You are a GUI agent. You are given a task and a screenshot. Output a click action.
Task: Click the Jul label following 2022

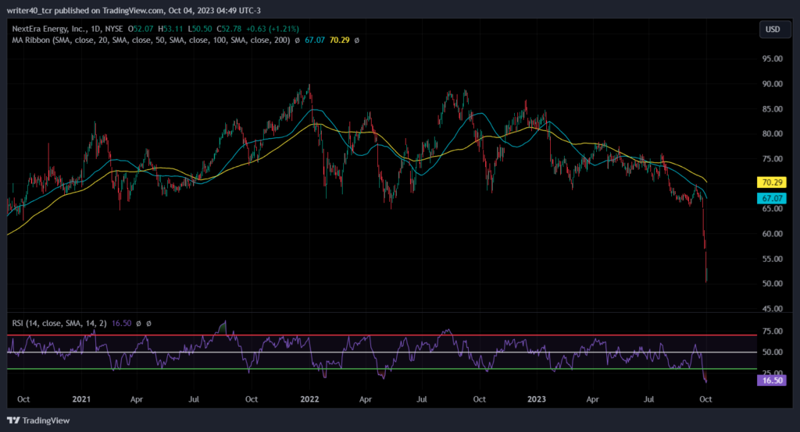(x=421, y=399)
